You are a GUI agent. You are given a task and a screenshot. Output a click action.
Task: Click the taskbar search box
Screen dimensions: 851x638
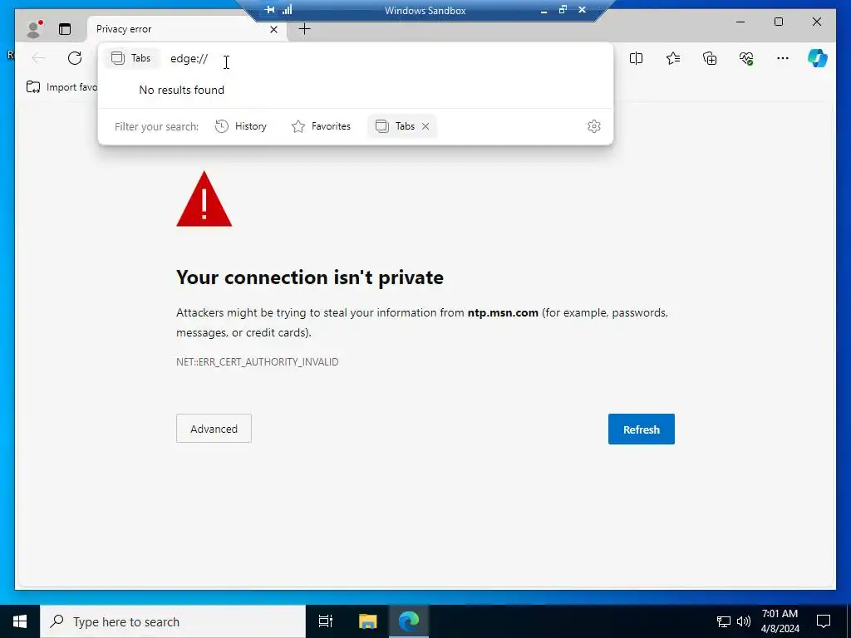point(173,621)
